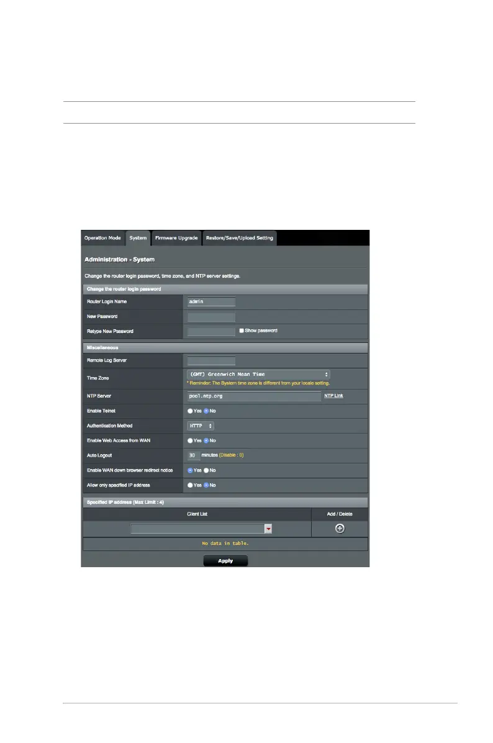Click the NTP Server input field
Viewport: 493px width, 743px height.
254,396
